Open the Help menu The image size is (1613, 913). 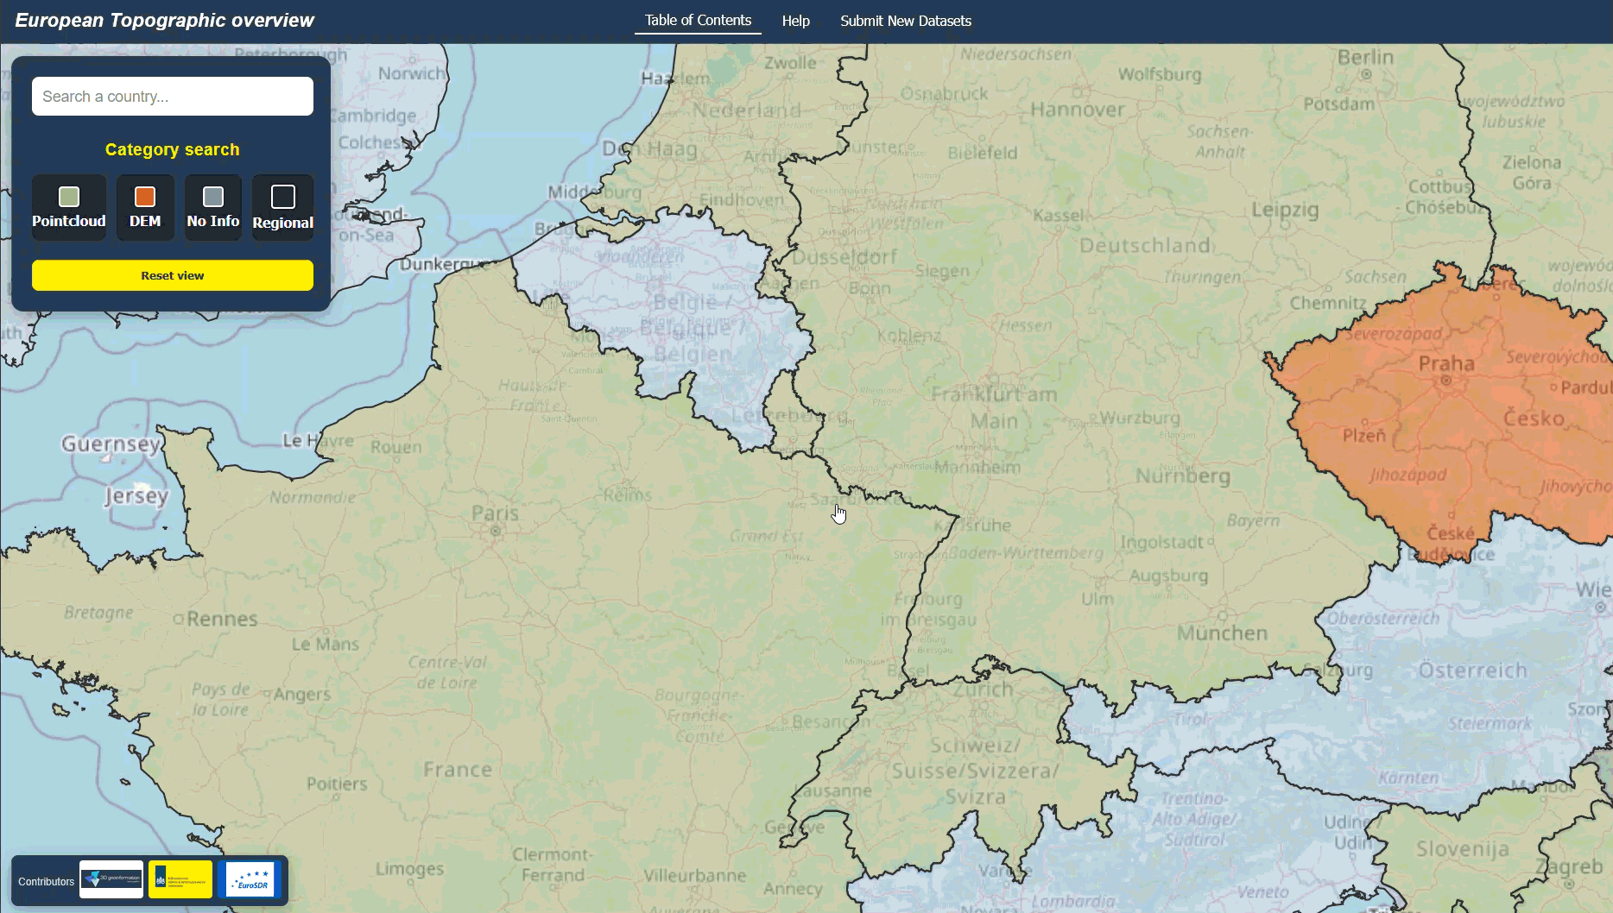(795, 21)
